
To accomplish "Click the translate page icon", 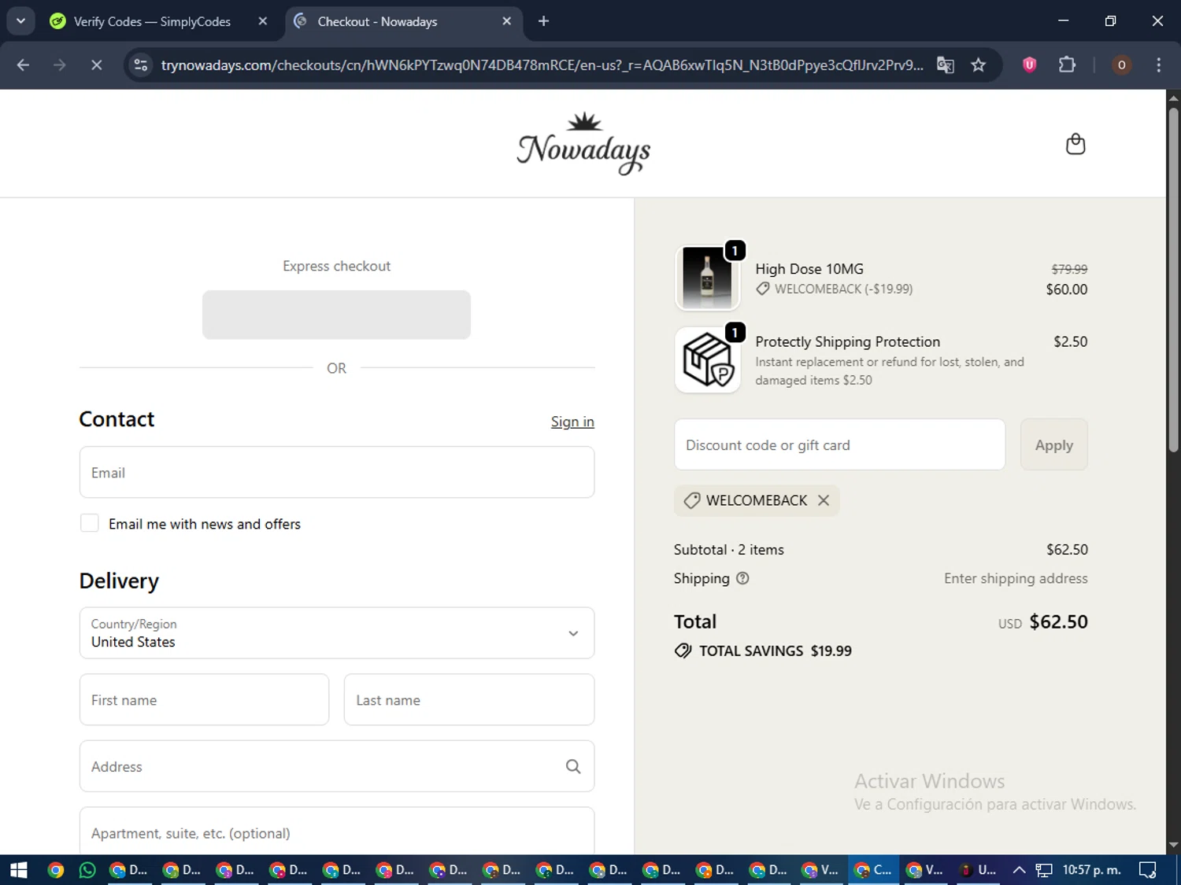I will 946,65.
